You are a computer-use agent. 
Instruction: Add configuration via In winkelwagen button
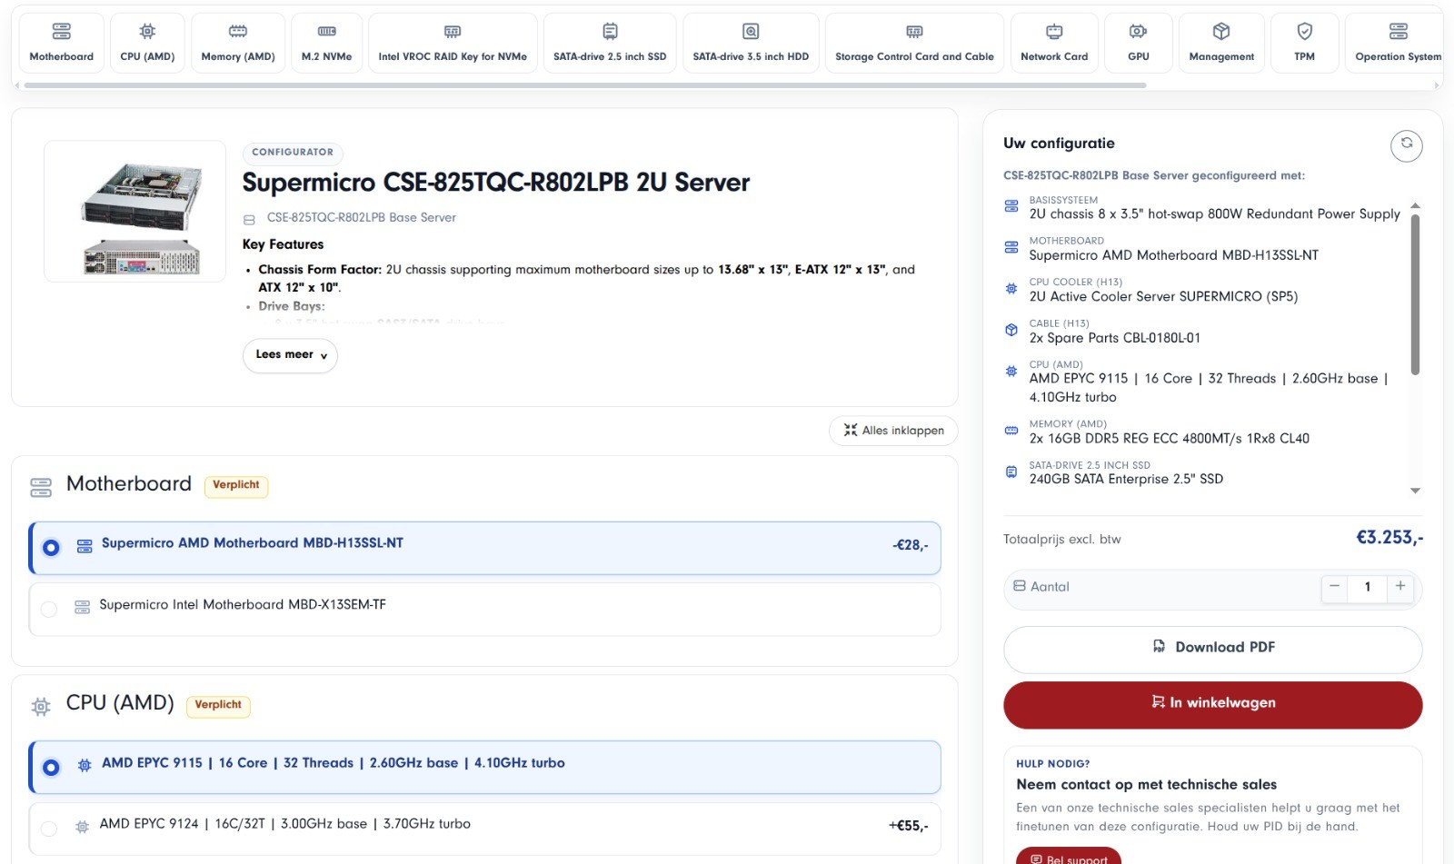tap(1212, 704)
